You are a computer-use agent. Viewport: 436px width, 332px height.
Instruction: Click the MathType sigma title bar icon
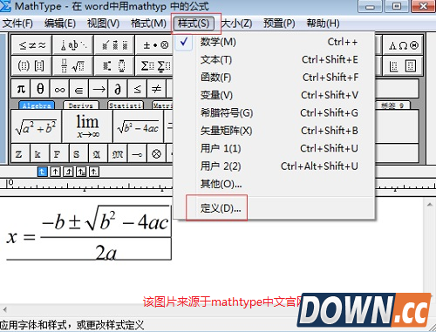pos(6,6)
